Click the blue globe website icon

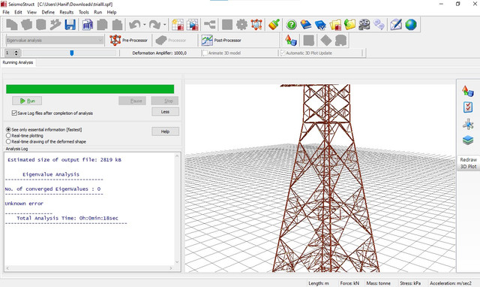411,25
